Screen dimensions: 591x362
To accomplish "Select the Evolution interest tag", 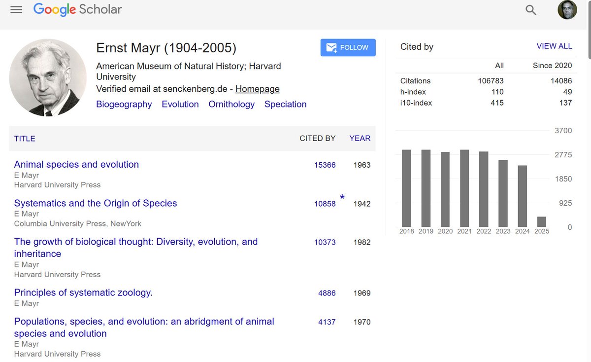I will point(180,104).
